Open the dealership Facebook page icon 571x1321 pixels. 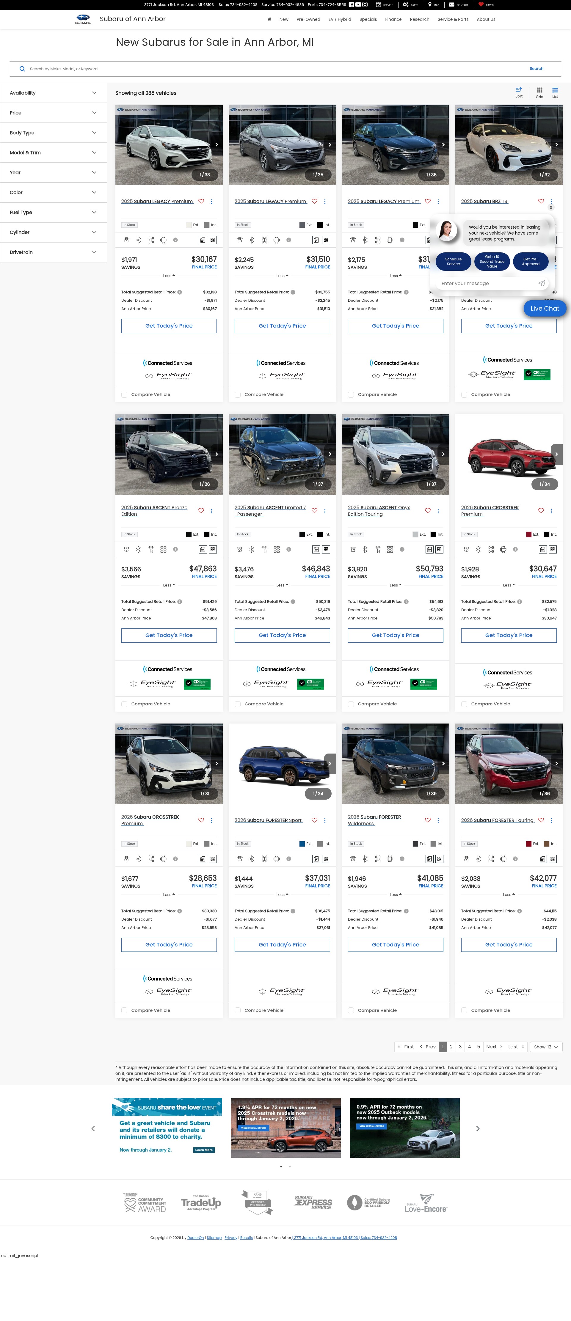click(352, 5)
